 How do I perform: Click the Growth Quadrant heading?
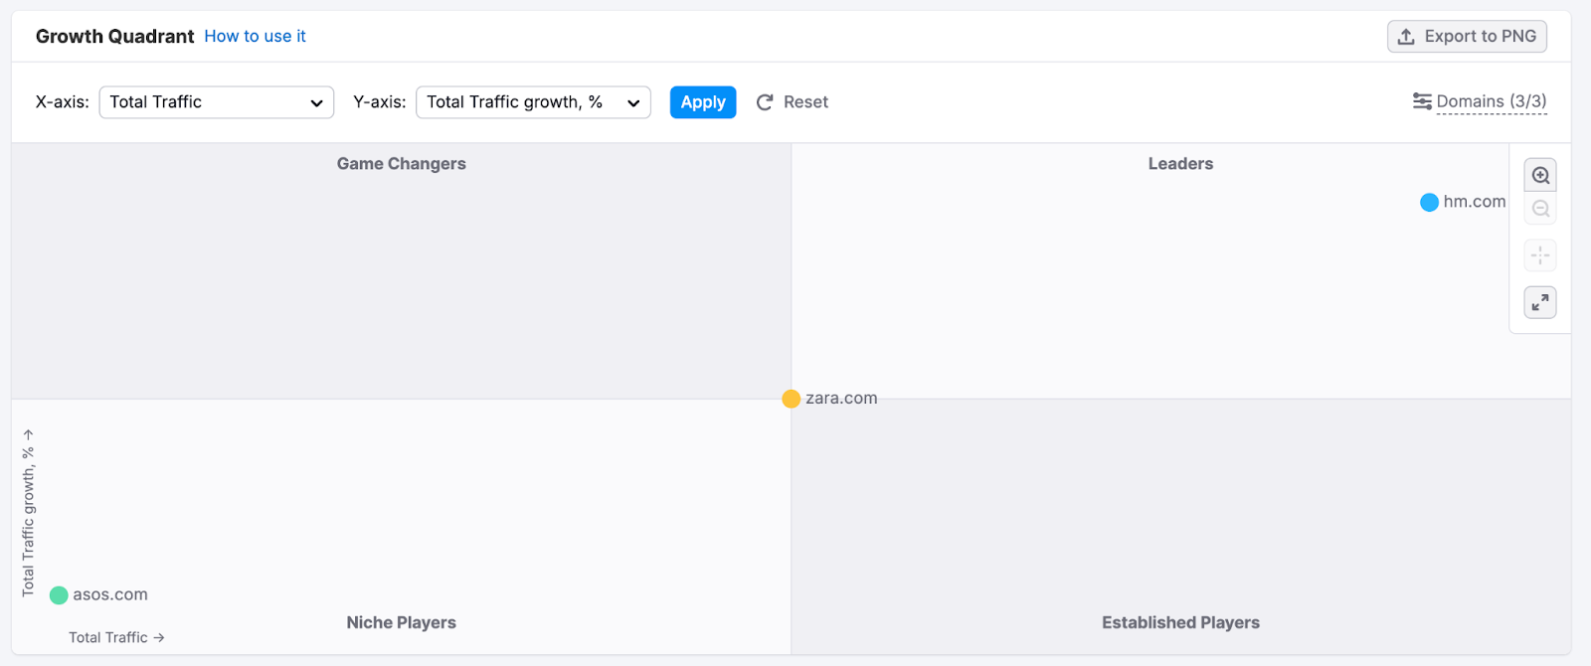click(115, 36)
